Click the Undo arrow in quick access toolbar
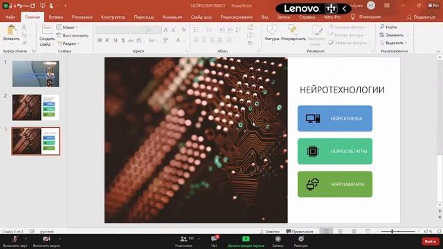Viewport: 443px width, 249px height. 20,6
